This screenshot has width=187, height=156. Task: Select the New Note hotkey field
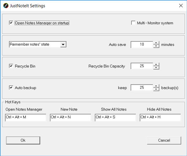(x=70, y=118)
